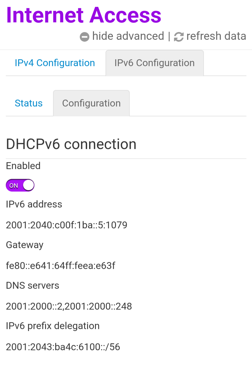The width and height of the screenshot is (252, 365).
Task: Select the IPv6 Configuration tab
Action: 154,63
